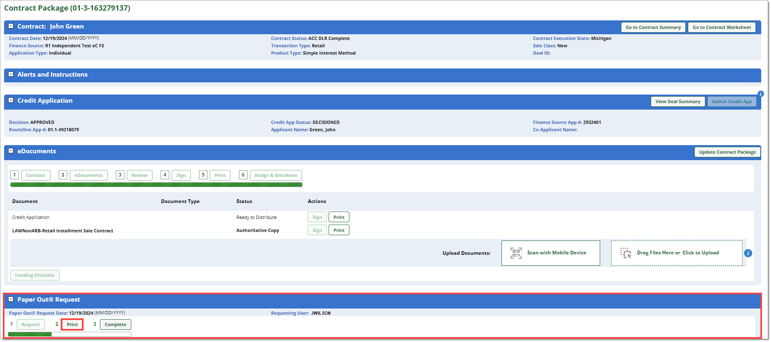Select the Review step button
The height and width of the screenshot is (342, 771).
(x=139, y=175)
